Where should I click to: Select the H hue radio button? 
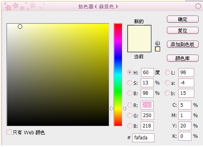point(130,73)
